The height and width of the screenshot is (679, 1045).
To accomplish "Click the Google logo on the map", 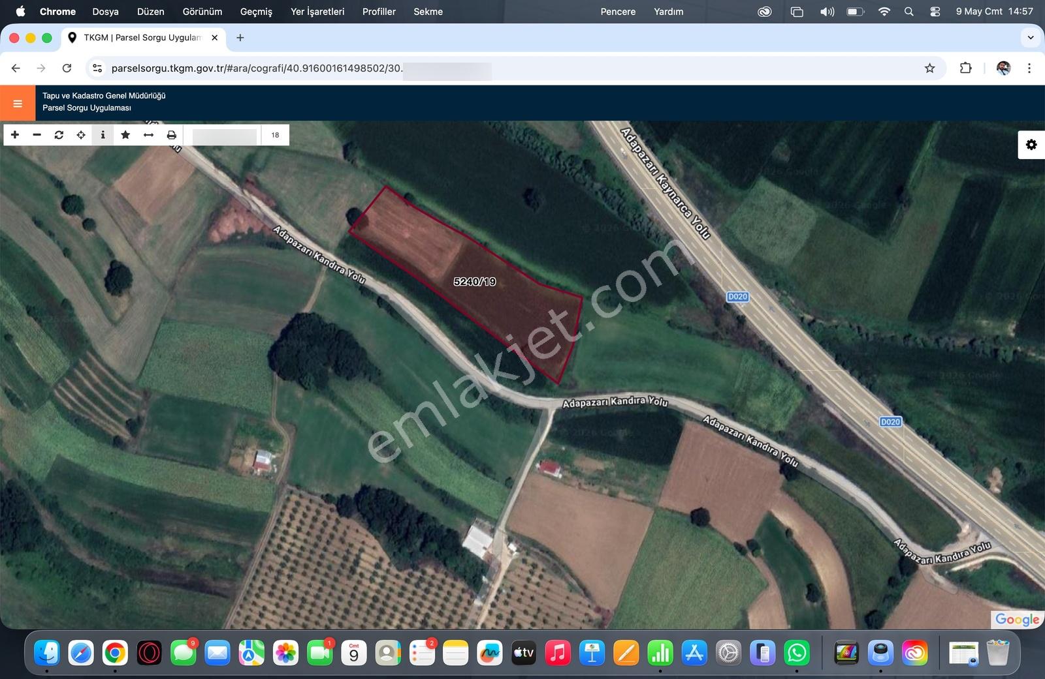I will coord(1017,619).
